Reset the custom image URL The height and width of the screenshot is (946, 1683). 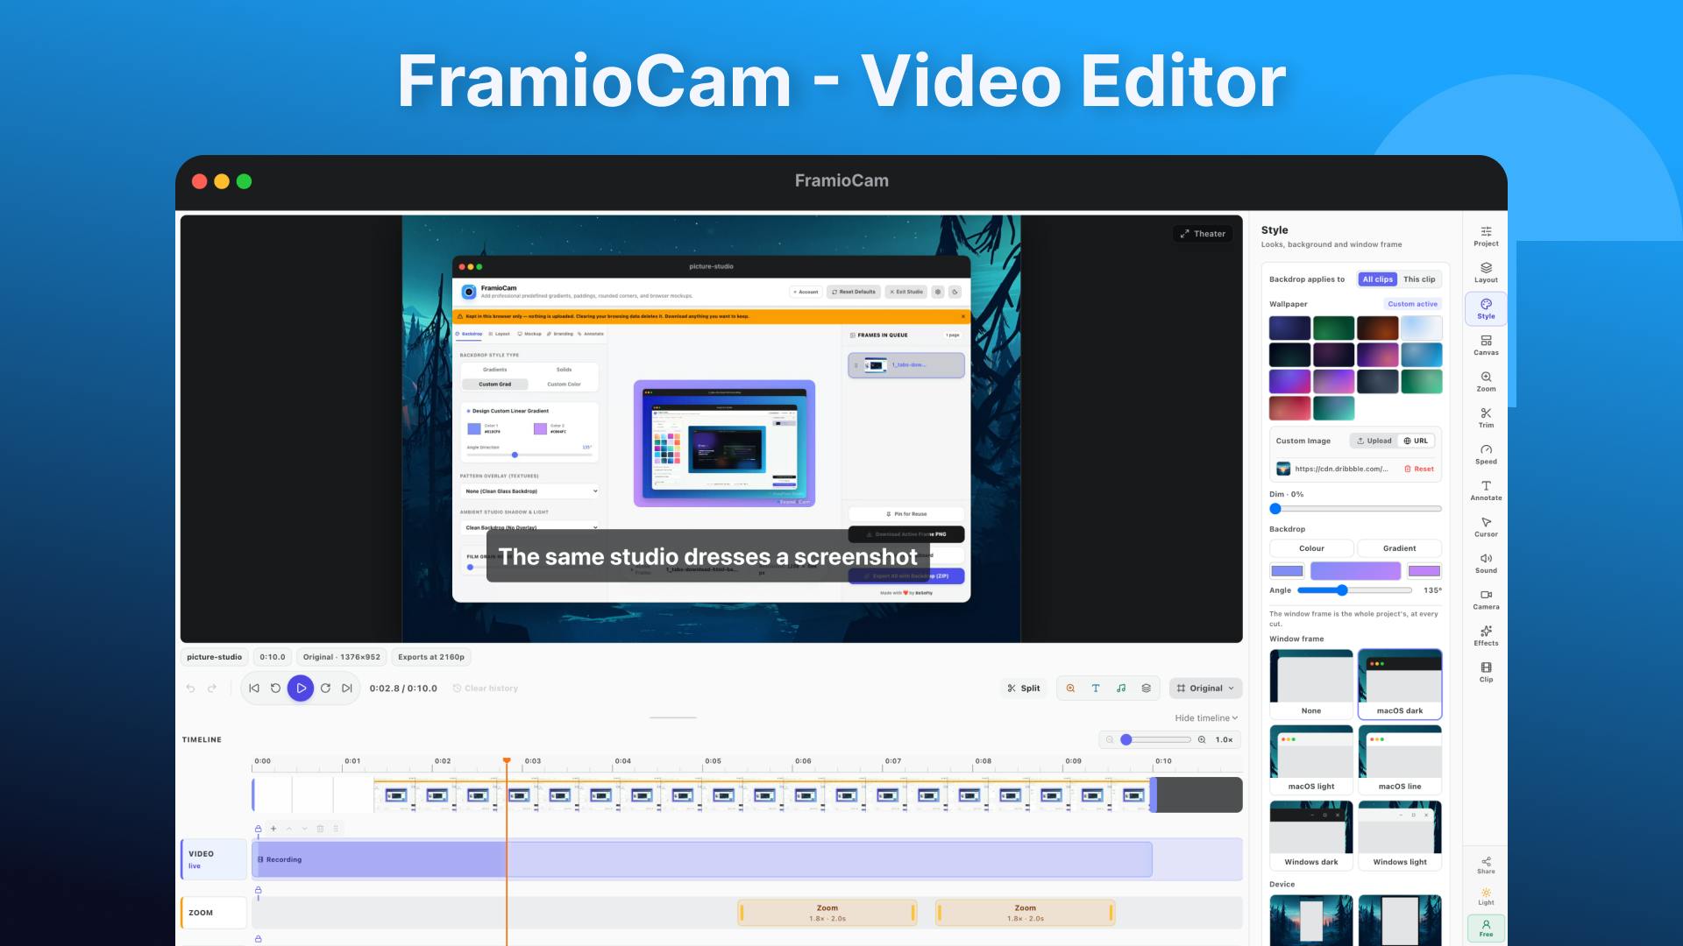click(1418, 469)
